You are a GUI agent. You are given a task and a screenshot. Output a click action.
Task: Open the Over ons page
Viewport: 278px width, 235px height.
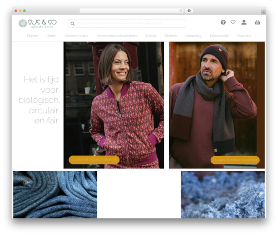click(244, 36)
